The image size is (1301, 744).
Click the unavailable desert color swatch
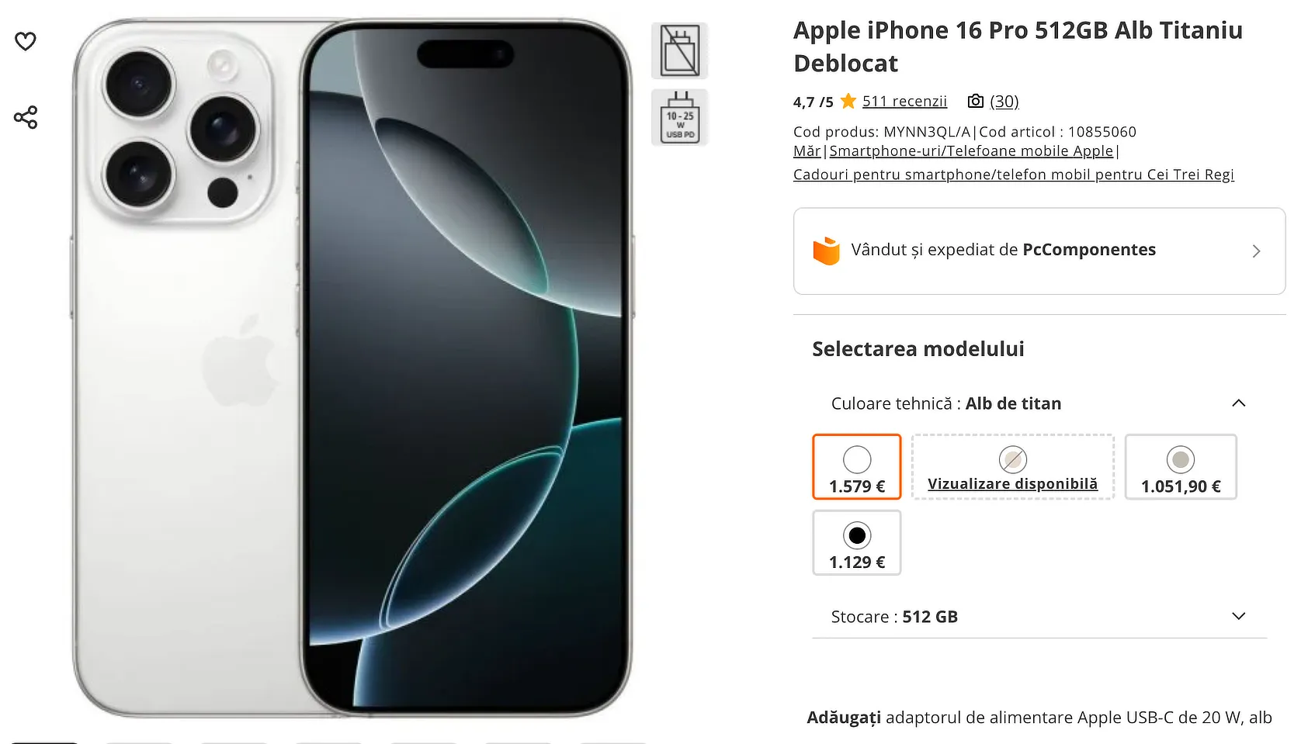coord(1012,459)
